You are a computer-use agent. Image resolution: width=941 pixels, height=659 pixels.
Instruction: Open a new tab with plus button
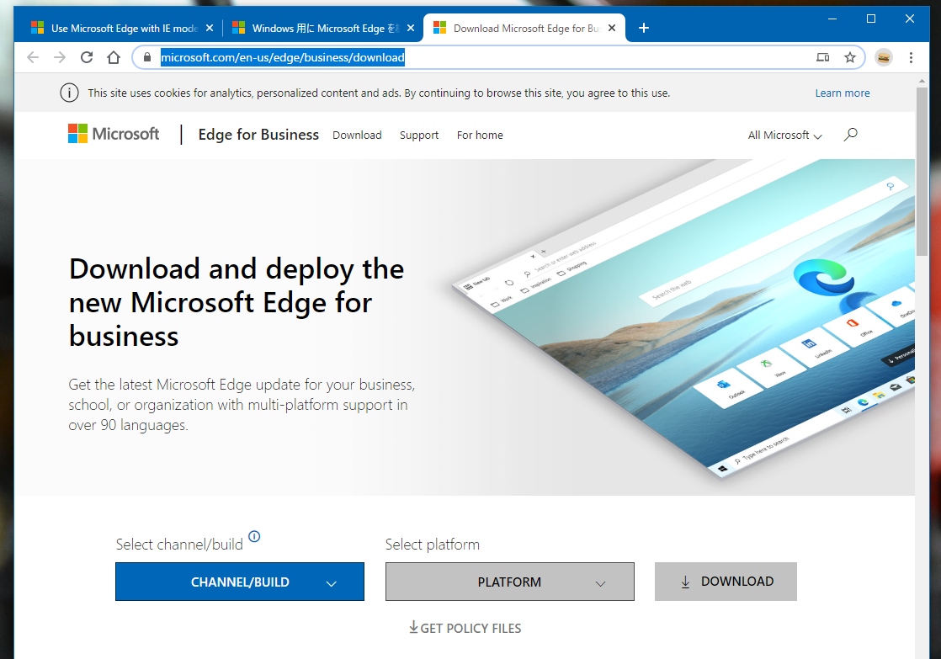[x=643, y=29]
